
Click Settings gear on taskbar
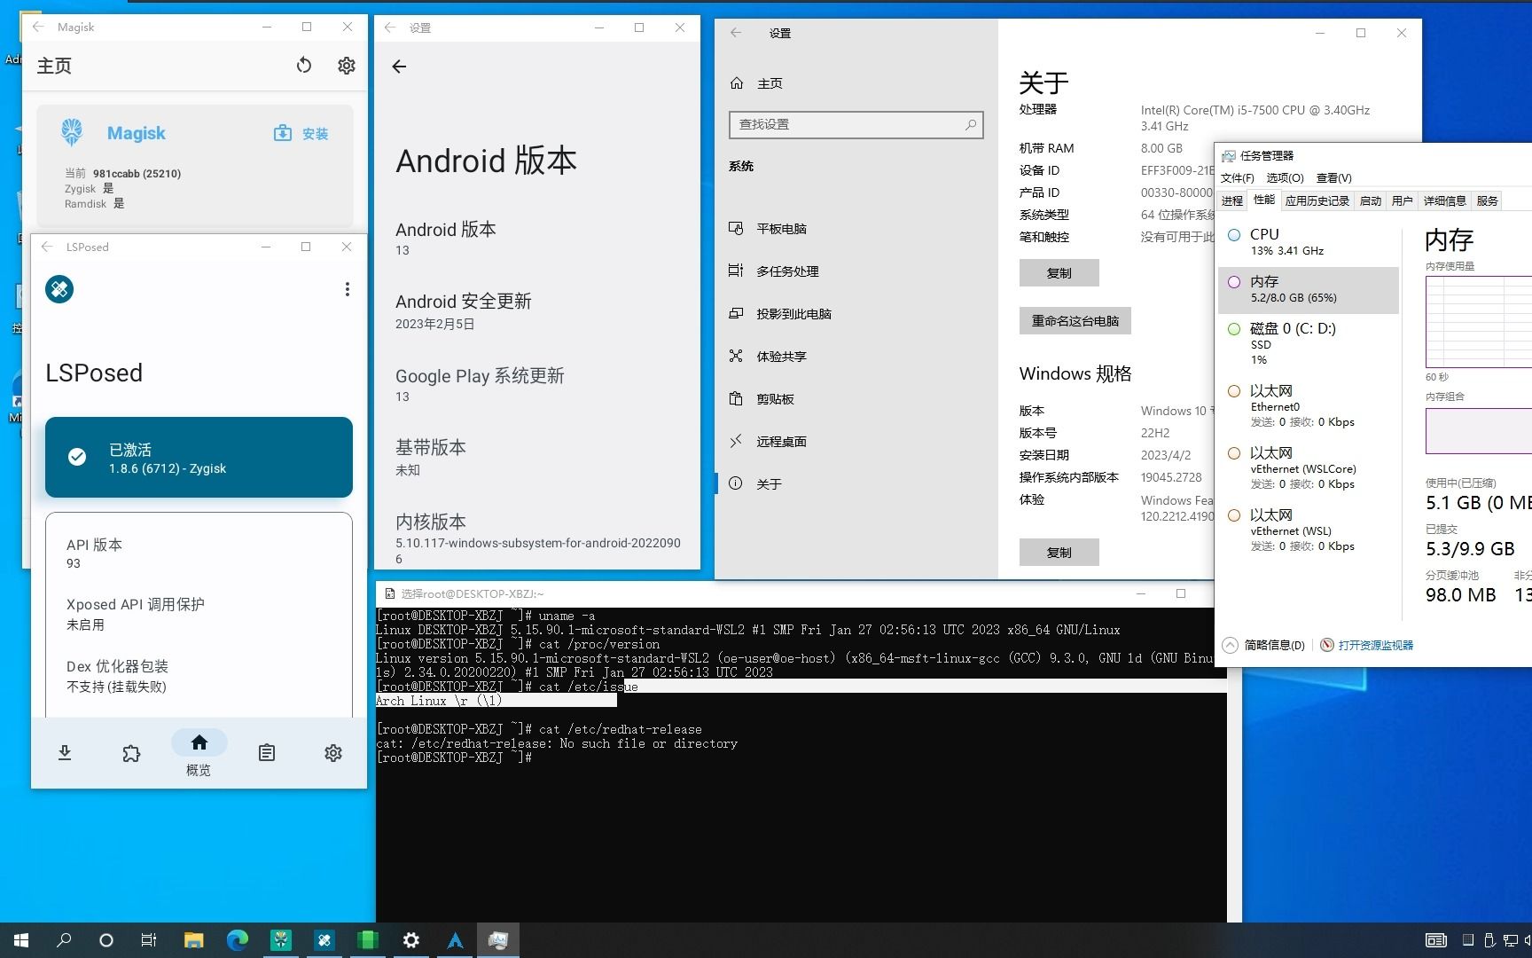pos(410,940)
